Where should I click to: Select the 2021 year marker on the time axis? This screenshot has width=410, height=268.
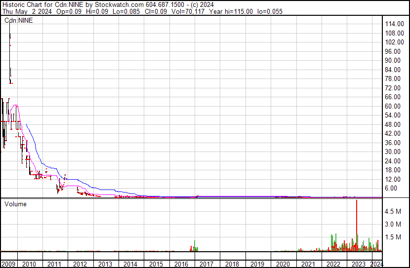click(x=307, y=264)
